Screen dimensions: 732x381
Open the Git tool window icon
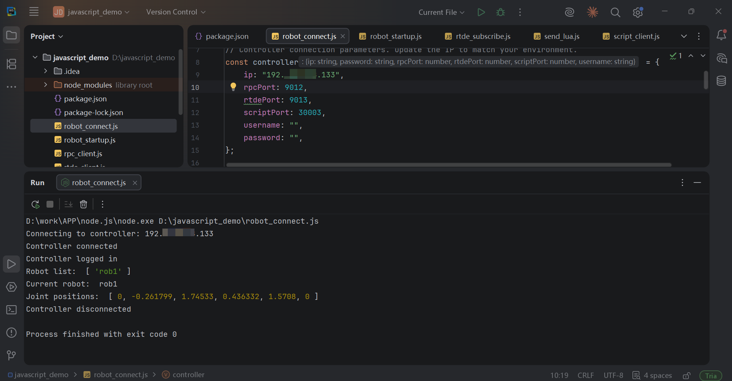11,355
